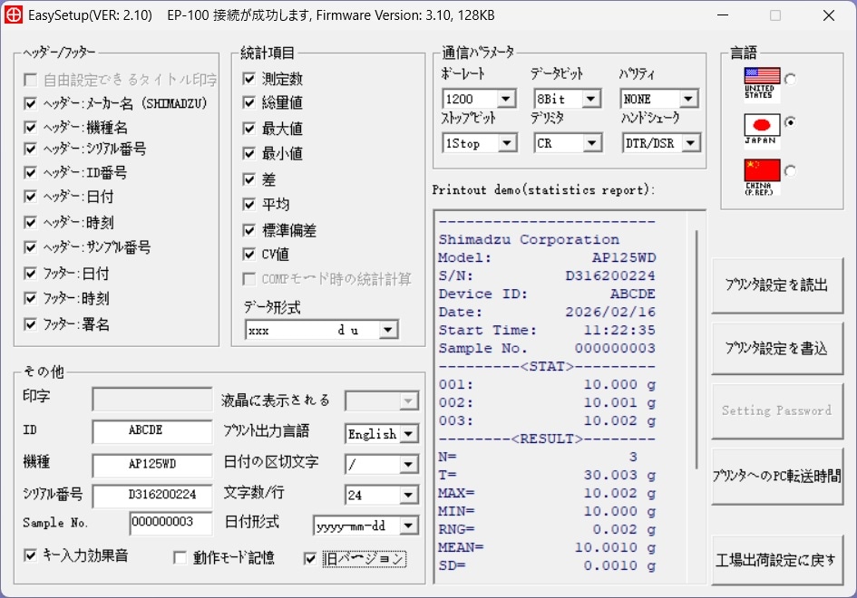Click the United States flag icon

(763, 77)
